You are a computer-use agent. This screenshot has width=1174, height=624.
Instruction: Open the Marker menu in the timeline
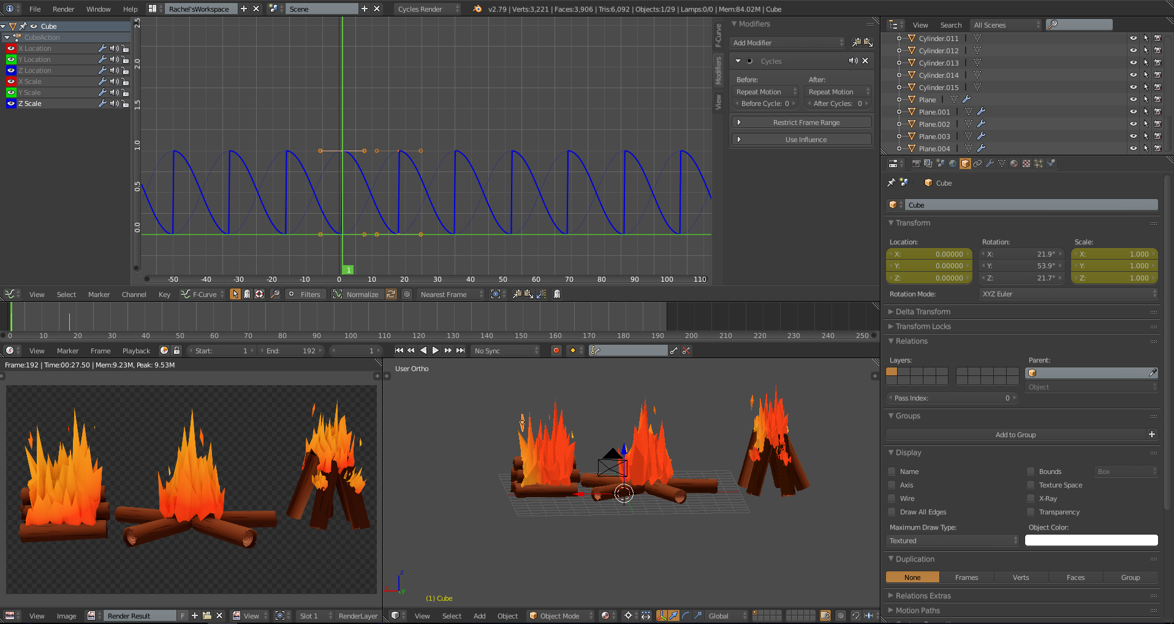pos(67,350)
